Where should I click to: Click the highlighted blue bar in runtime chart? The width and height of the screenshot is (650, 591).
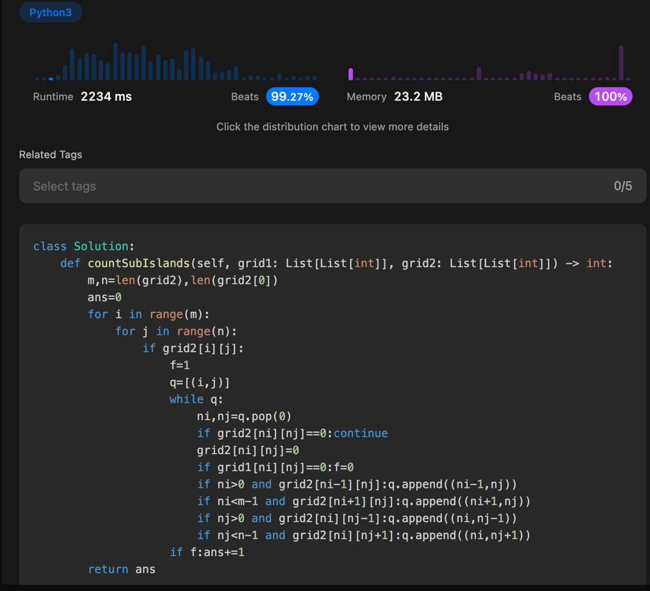tap(51, 79)
